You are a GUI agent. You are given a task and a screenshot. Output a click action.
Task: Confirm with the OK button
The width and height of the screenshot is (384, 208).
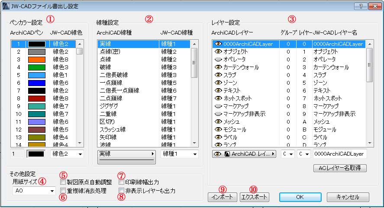300,197
